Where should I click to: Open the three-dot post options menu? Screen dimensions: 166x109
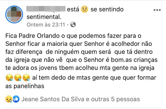tap(157, 10)
